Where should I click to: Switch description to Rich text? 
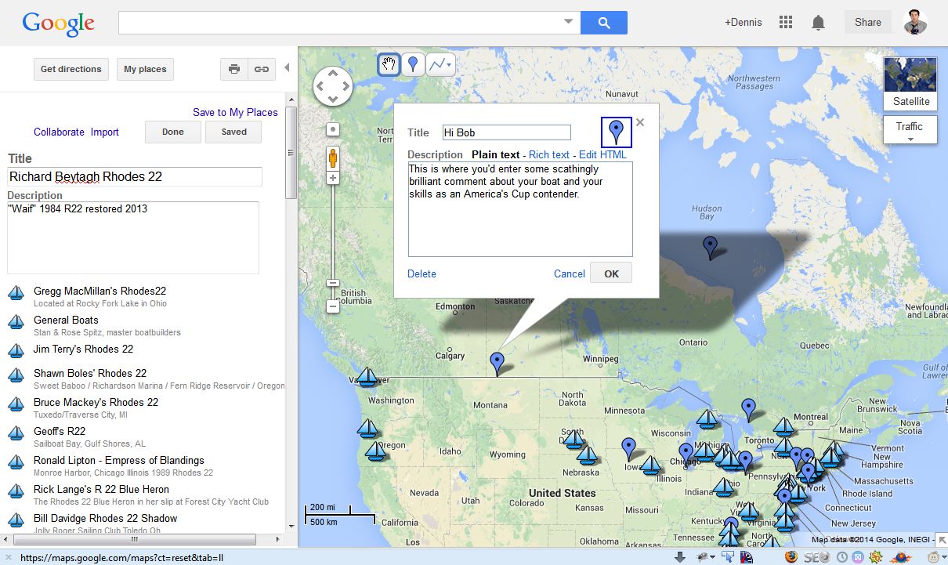click(549, 154)
